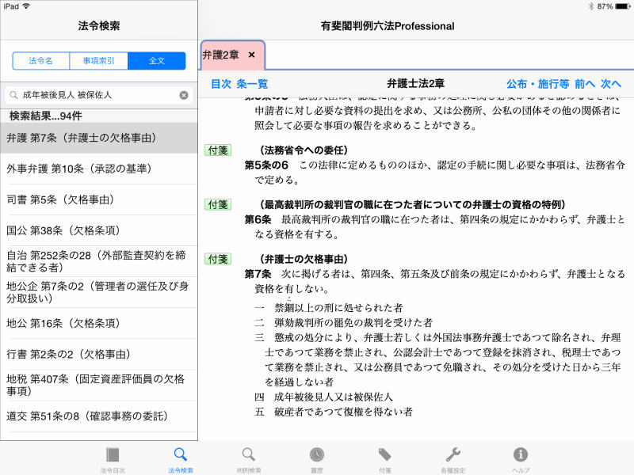The width and height of the screenshot is (634, 475).
Task: Open the 条一覧 link
Action: point(252,84)
